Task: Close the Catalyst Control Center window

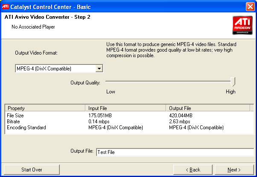Action: tap(250, 7)
